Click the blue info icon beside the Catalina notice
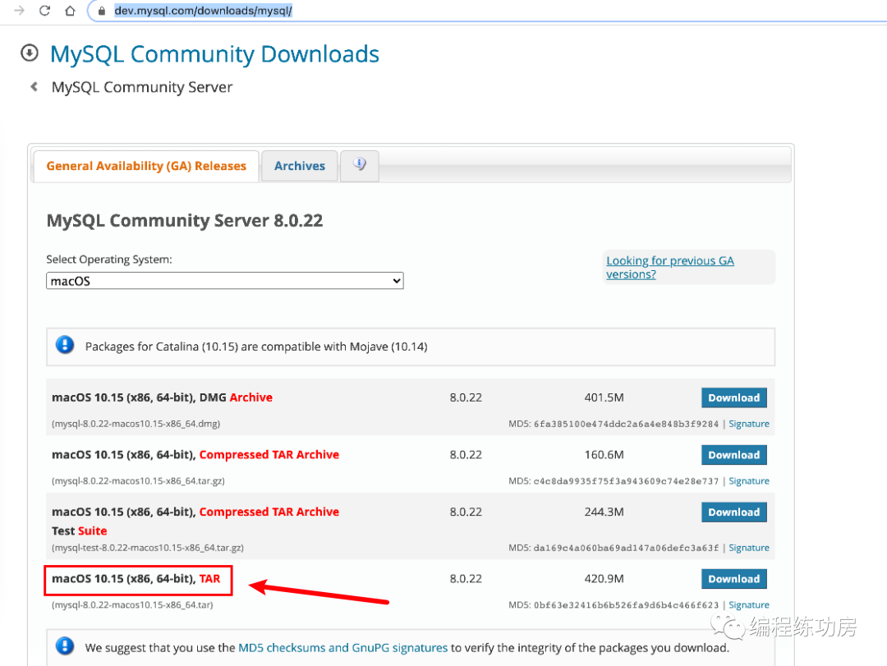This screenshot has width=887, height=666. point(65,345)
